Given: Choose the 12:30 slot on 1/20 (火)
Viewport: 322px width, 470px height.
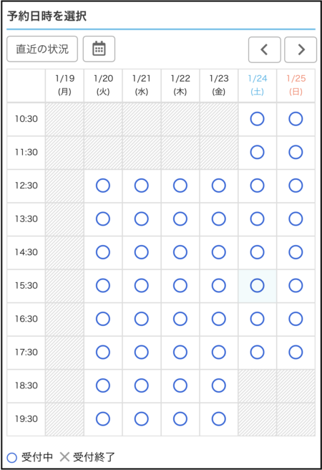Looking at the screenshot, I should (103, 186).
